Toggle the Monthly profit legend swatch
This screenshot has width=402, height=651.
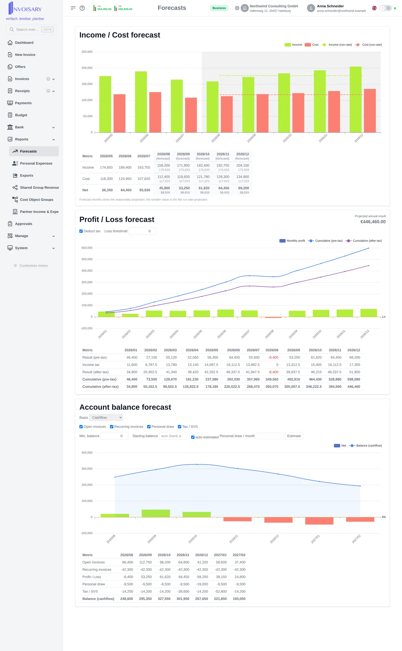point(282,241)
